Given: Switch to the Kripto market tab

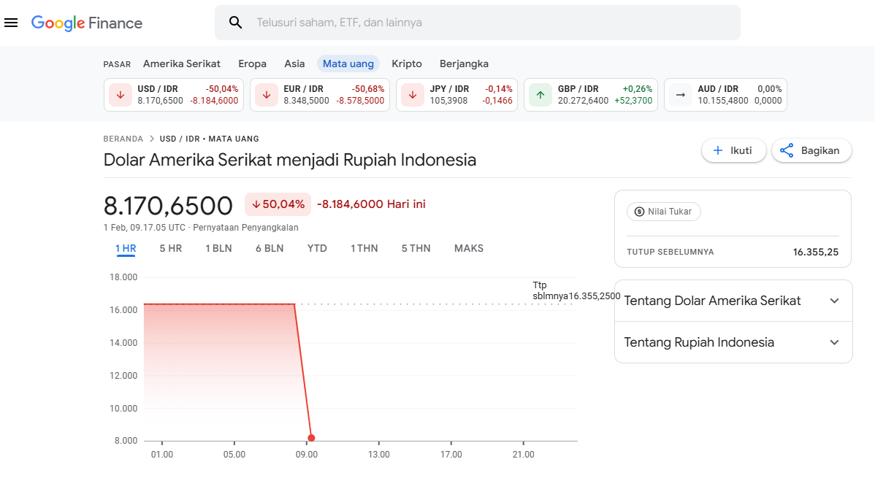Looking at the screenshot, I should (407, 63).
